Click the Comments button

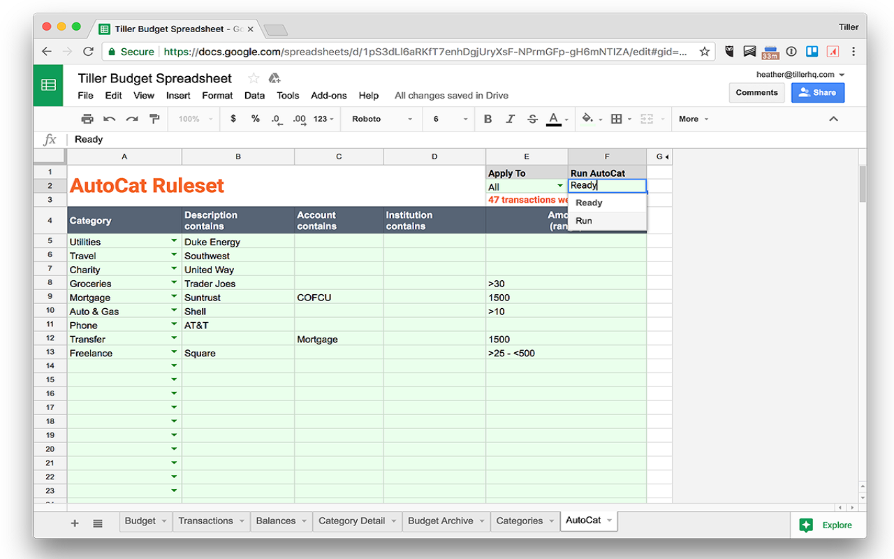pos(756,93)
